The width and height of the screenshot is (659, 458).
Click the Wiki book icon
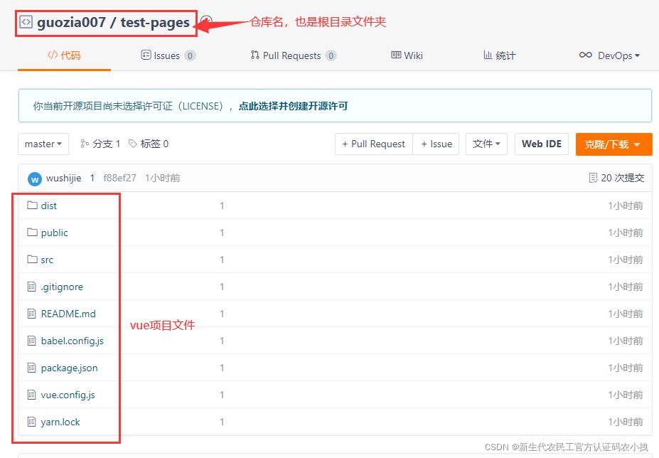pyautogui.click(x=396, y=55)
